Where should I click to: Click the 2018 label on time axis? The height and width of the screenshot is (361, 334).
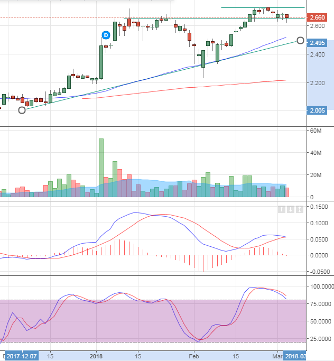pyautogui.click(x=96, y=356)
